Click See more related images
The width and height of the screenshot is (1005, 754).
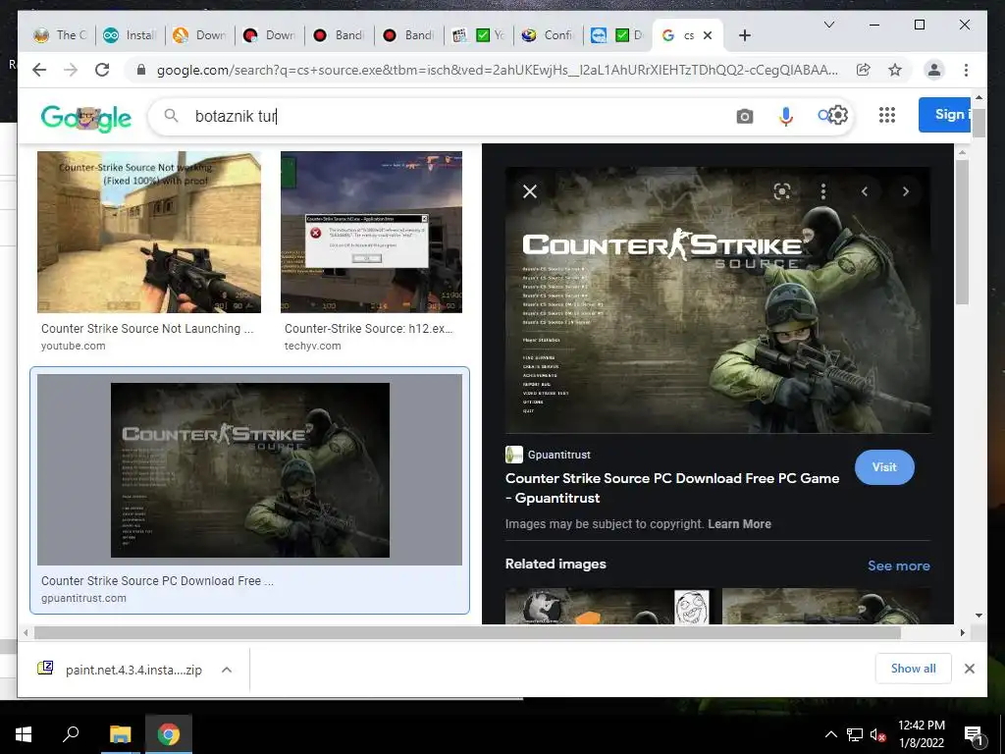pos(899,565)
